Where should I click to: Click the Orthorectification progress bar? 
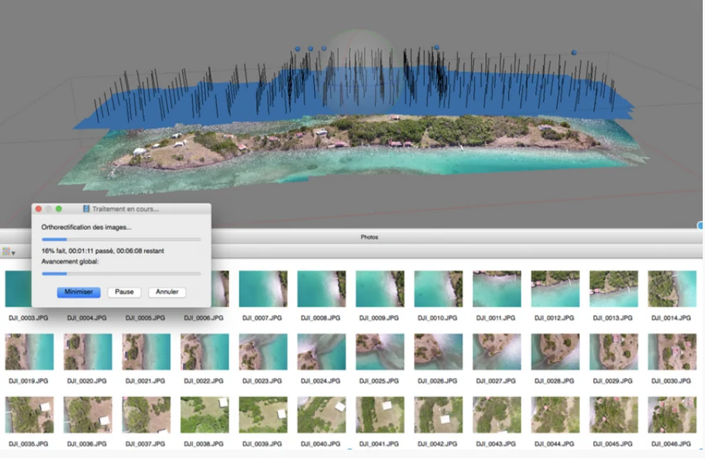pyautogui.click(x=121, y=240)
